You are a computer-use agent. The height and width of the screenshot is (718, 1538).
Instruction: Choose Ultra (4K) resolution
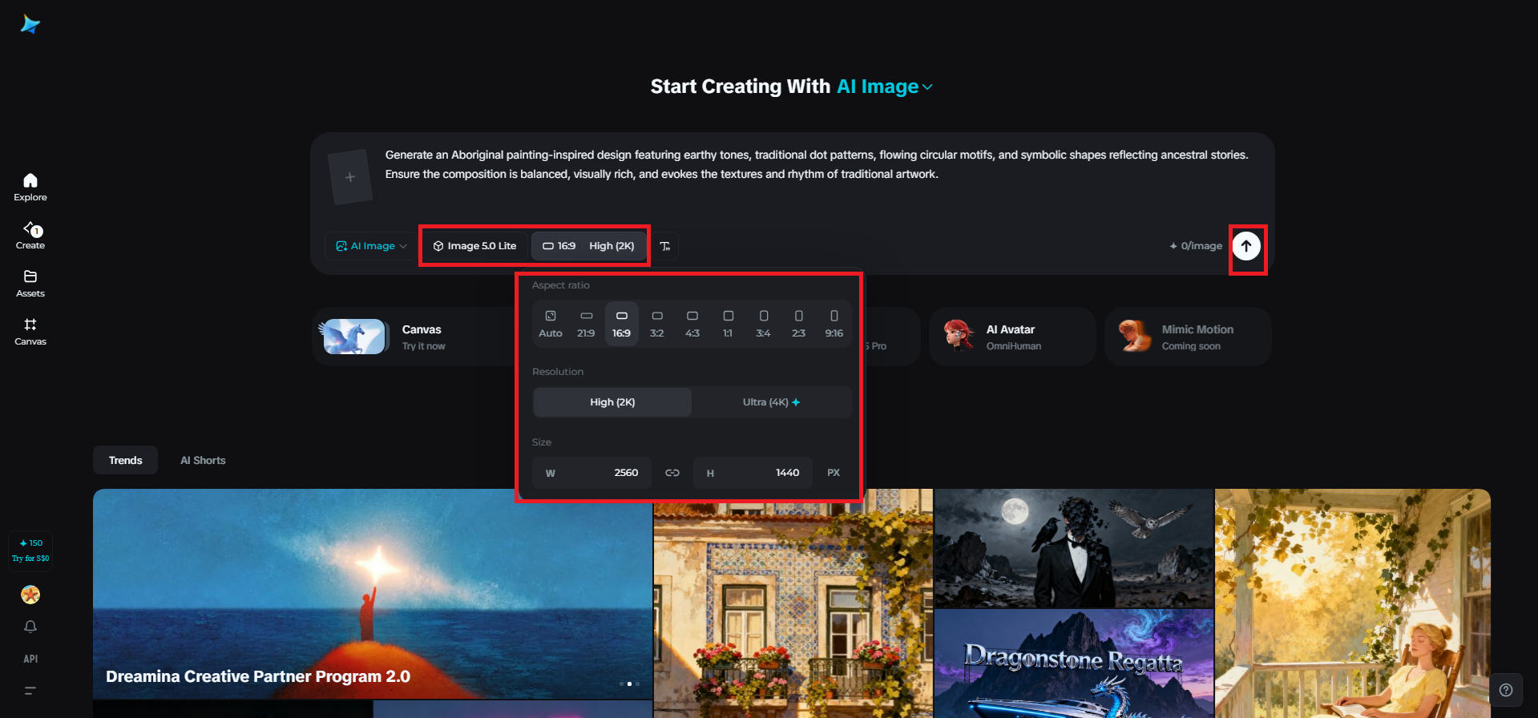pyautogui.click(x=771, y=402)
